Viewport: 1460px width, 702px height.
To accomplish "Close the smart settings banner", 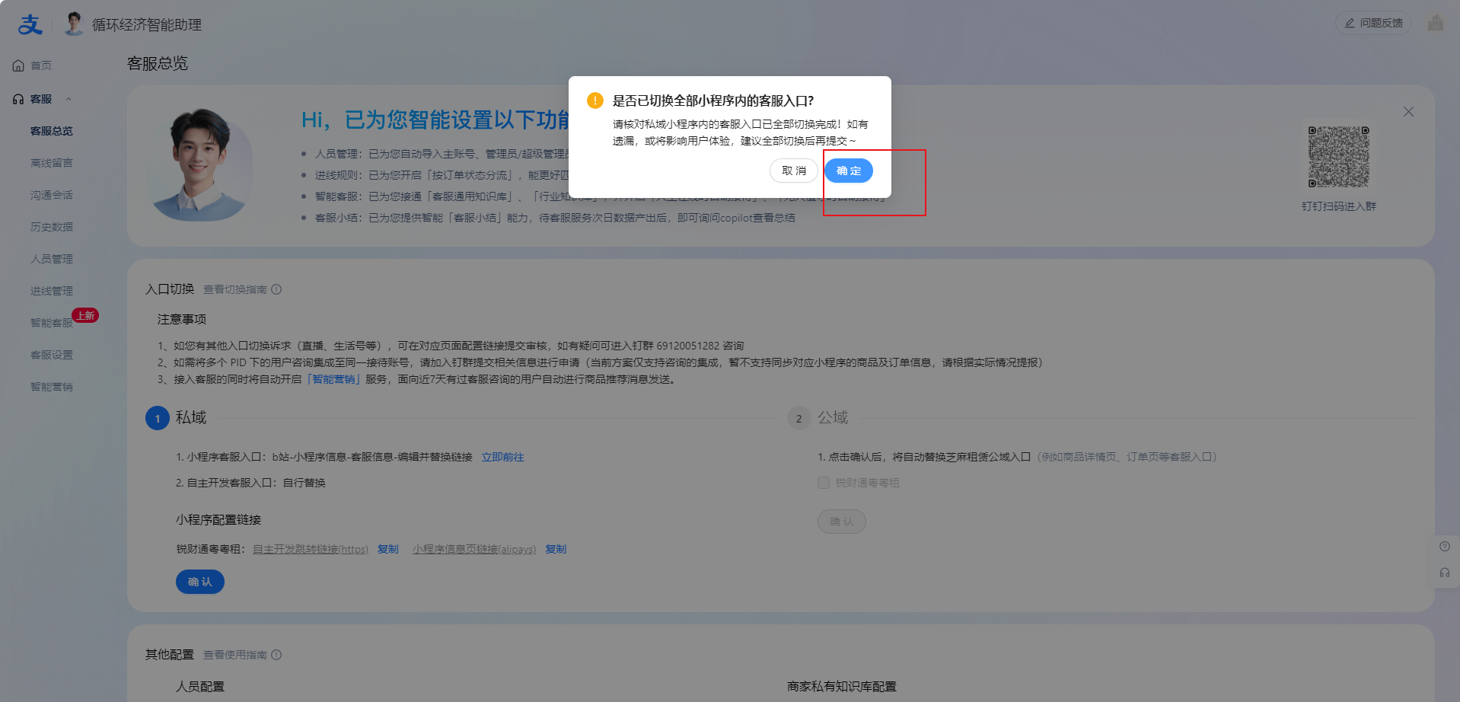I will pos(1408,112).
